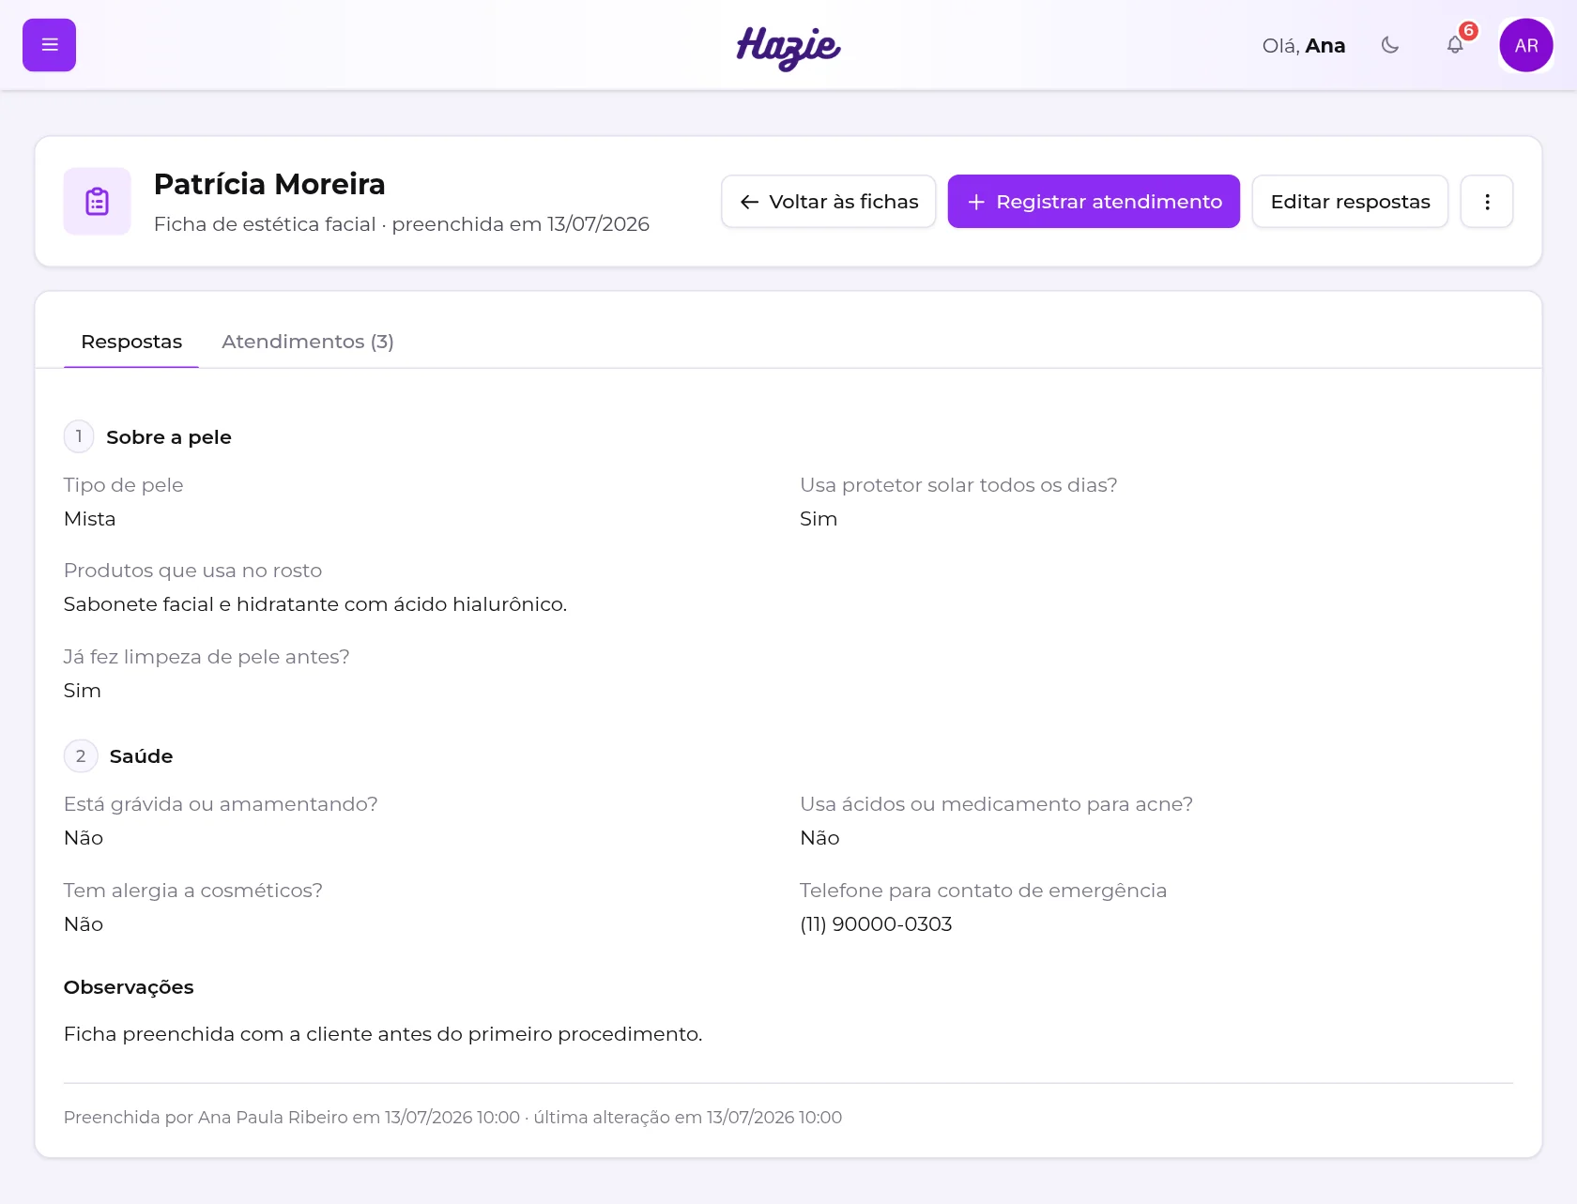Click the Mista skin type value
The width and height of the screenshot is (1577, 1204).
click(x=90, y=519)
